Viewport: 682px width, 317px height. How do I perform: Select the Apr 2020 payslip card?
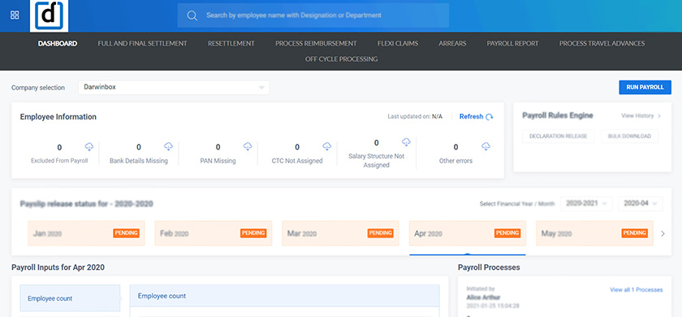(468, 233)
